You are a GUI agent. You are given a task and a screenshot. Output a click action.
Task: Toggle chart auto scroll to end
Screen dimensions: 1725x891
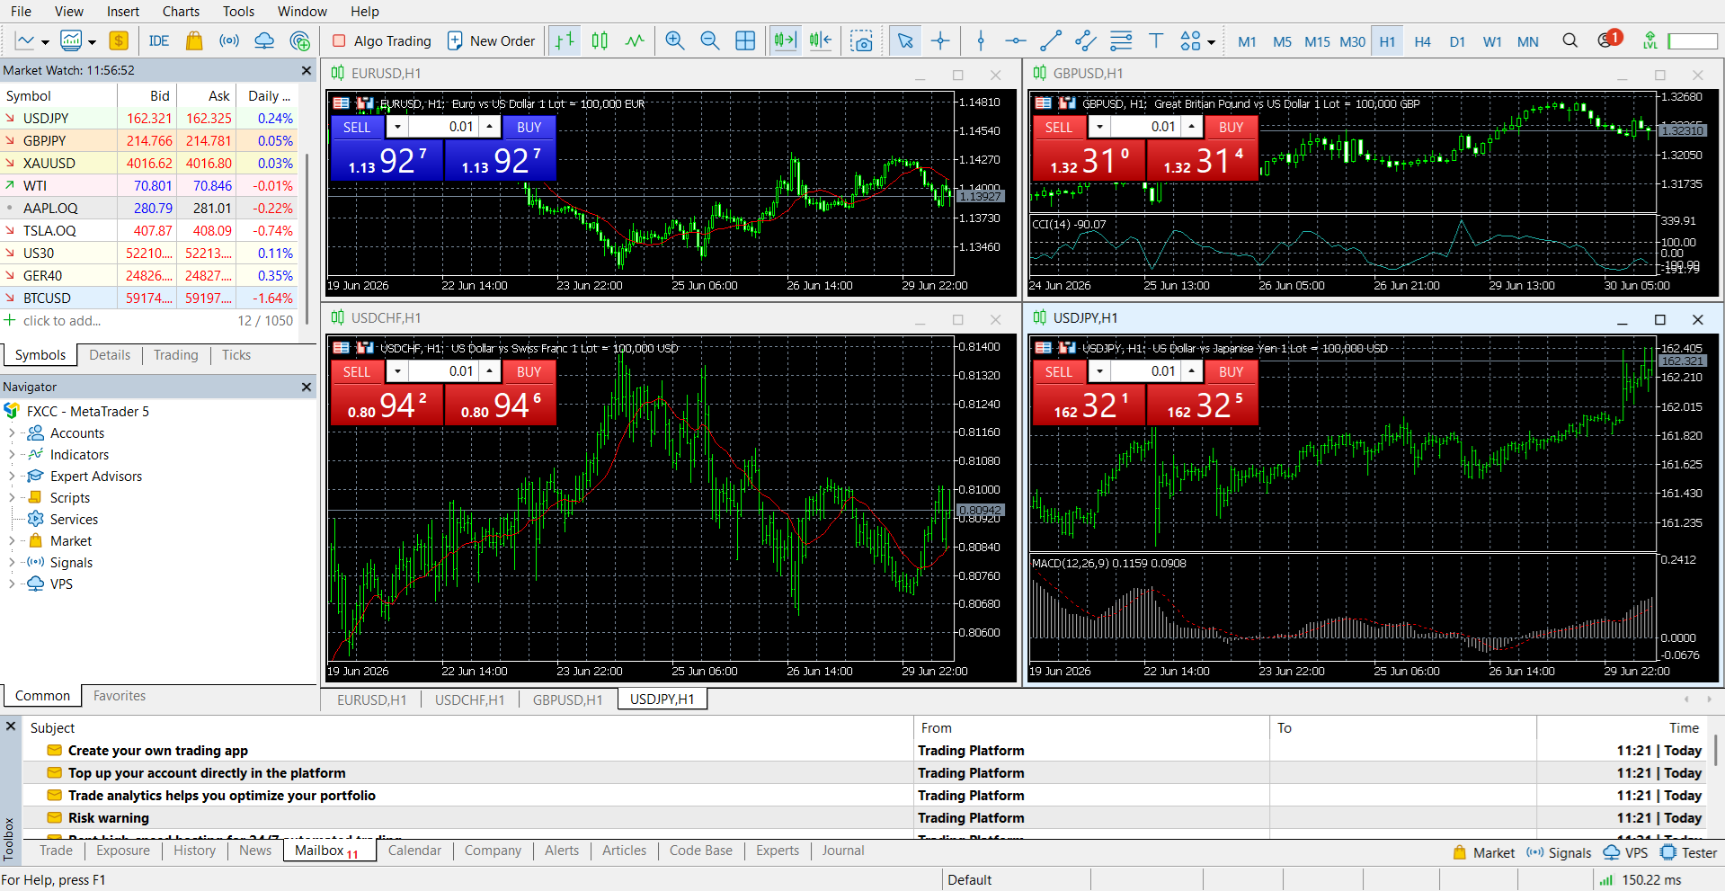(785, 40)
